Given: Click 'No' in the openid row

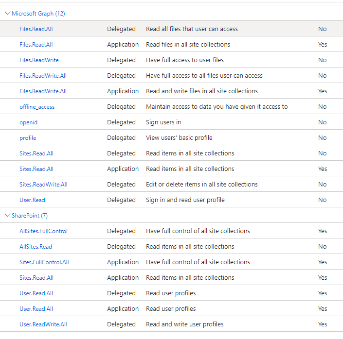Looking at the screenshot, I should coord(322,122).
